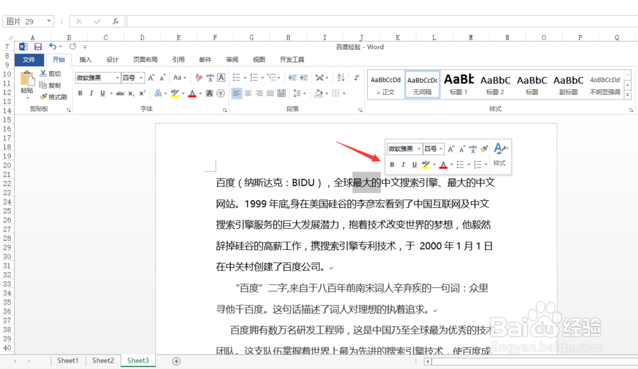Click mini toolbar Format Painter brush
638x369 pixels.
coord(484,148)
